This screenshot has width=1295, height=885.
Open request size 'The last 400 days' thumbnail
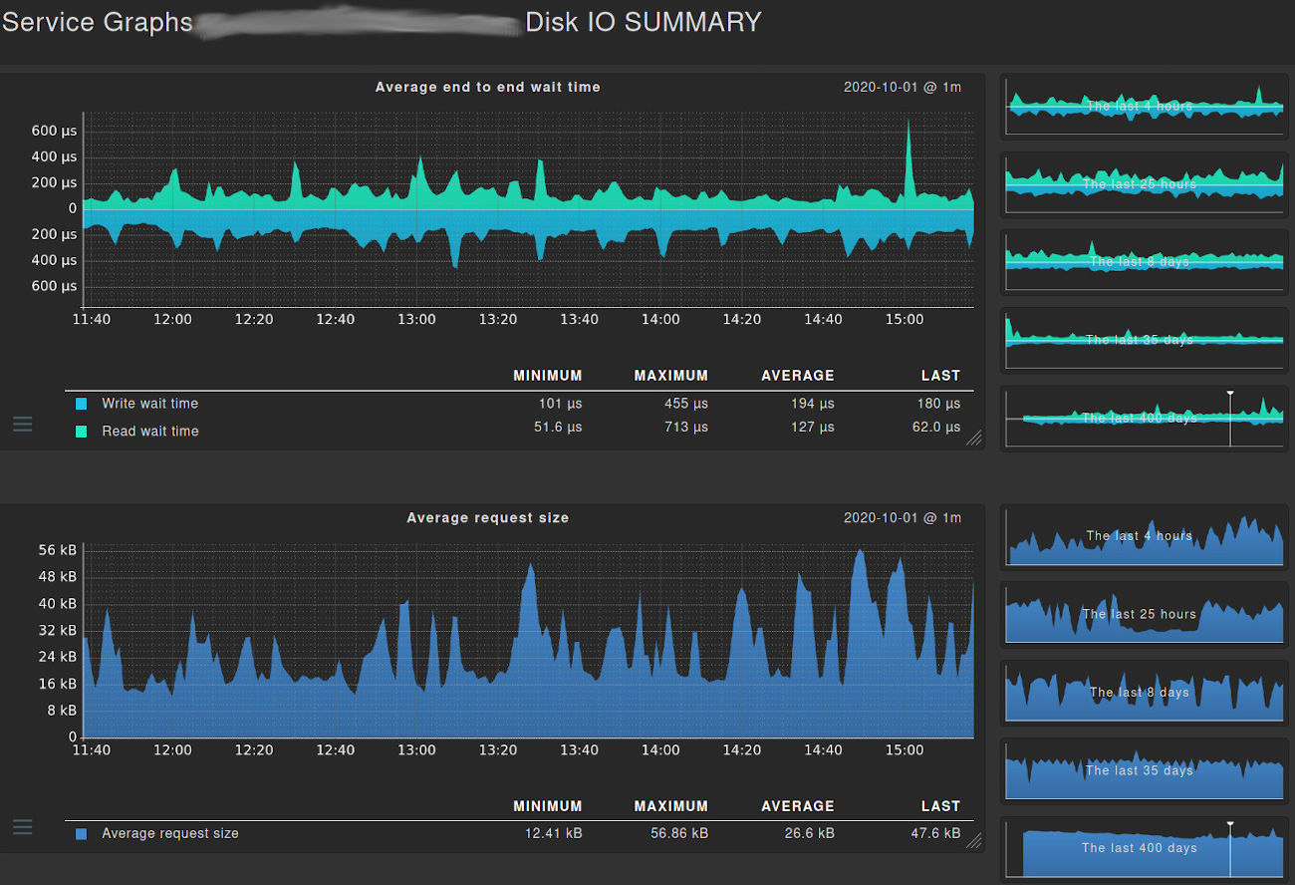tap(1145, 848)
